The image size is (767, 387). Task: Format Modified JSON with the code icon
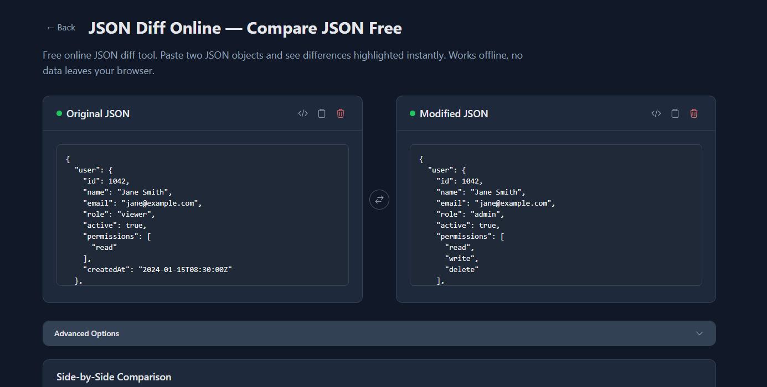tap(656, 113)
